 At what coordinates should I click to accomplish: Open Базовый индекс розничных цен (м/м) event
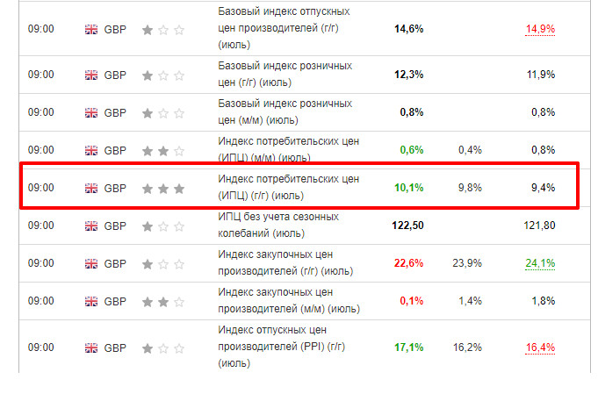pos(285,112)
